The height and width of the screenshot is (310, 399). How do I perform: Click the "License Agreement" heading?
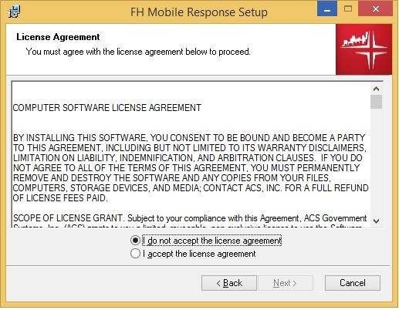58,37
